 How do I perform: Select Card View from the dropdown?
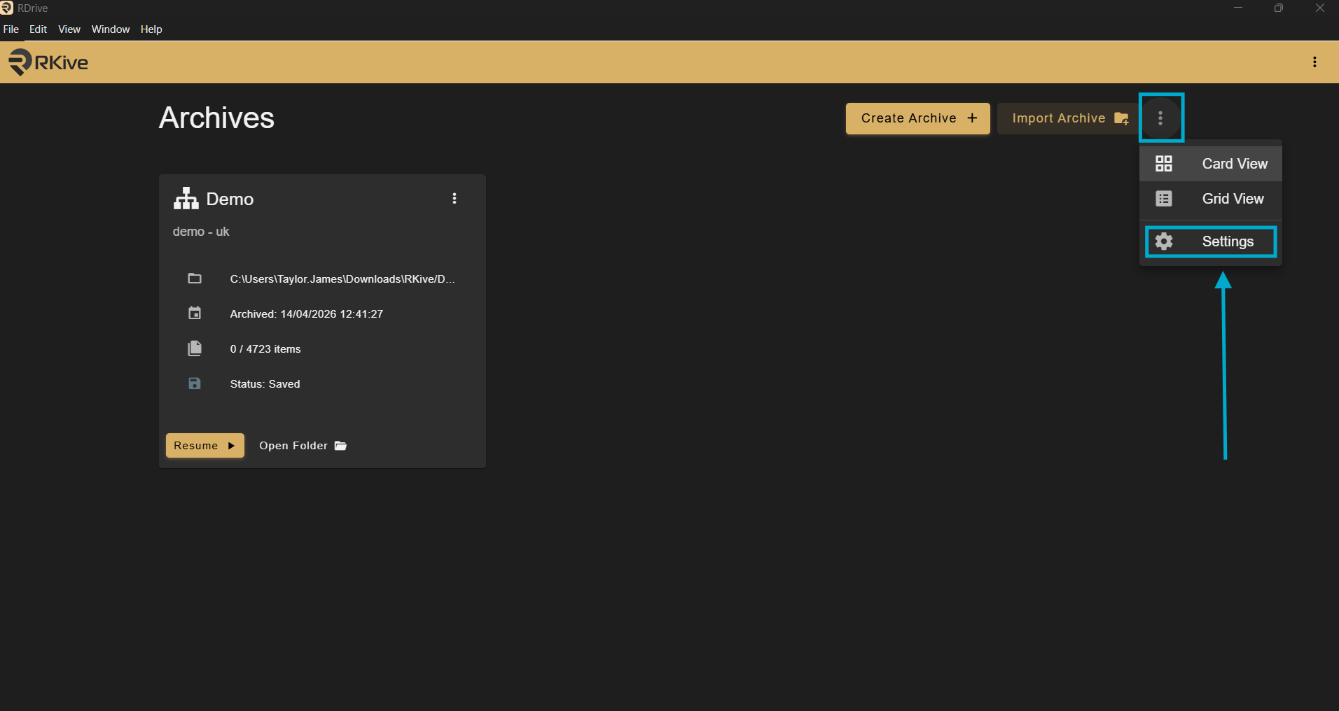click(x=1211, y=164)
